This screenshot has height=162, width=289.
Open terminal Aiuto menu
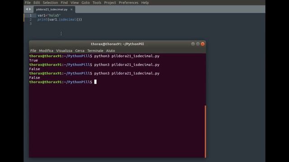(110, 51)
